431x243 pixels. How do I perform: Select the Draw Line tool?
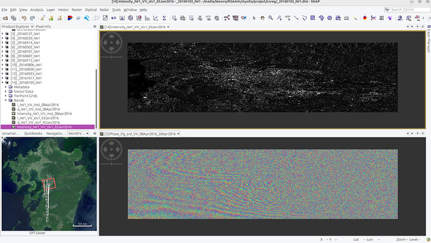click(x=295, y=18)
